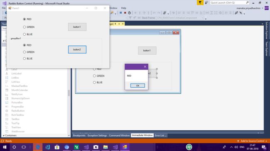Image resolution: width=270 pixels, height=151 pixels.
Task: Select the ListView toolbox item
Action: coord(15,82)
